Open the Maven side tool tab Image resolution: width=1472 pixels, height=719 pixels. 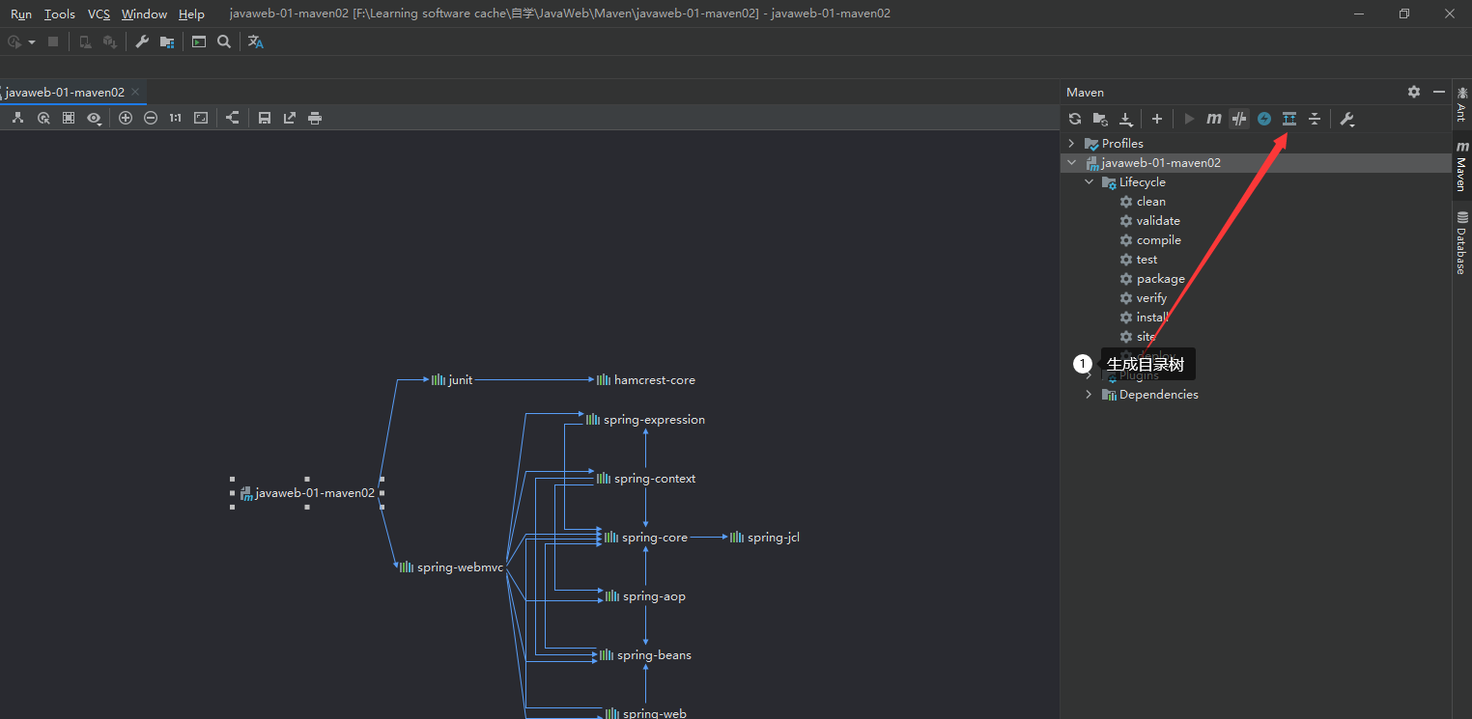pos(1461,165)
